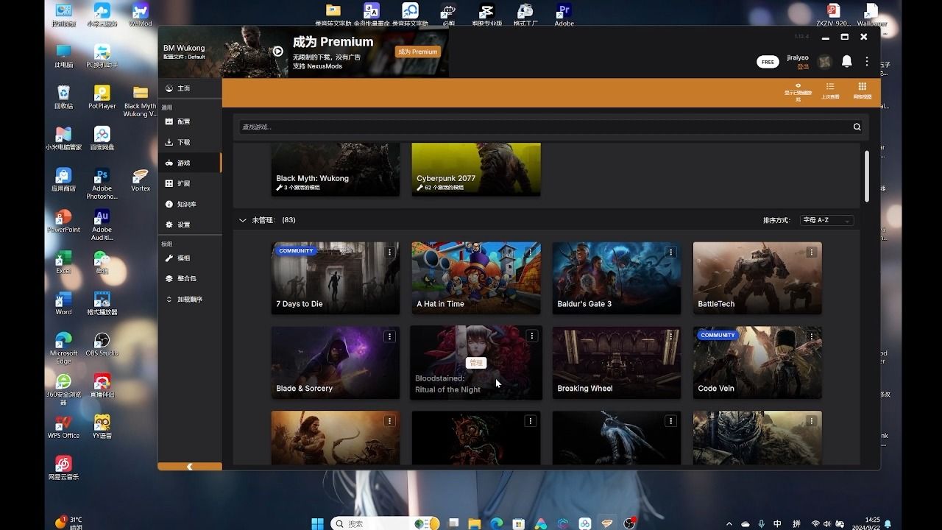Open the 知识库 knowledge base entry
Screen dimensions: 942x530
(190, 204)
